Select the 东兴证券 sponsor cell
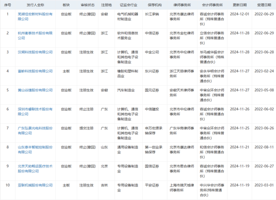 [x=152, y=71]
